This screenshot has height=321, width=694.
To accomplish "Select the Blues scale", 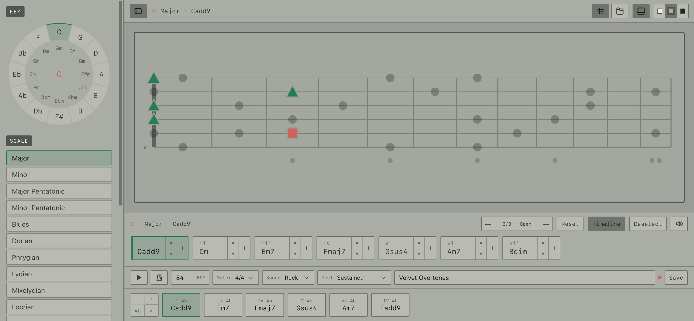I will (x=59, y=224).
